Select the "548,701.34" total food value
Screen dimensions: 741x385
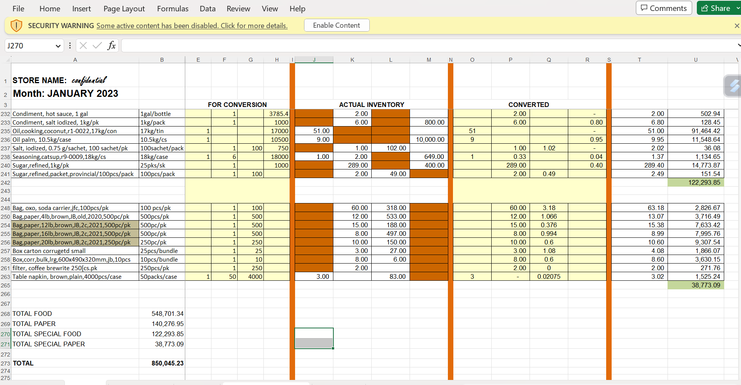[162, 314]
